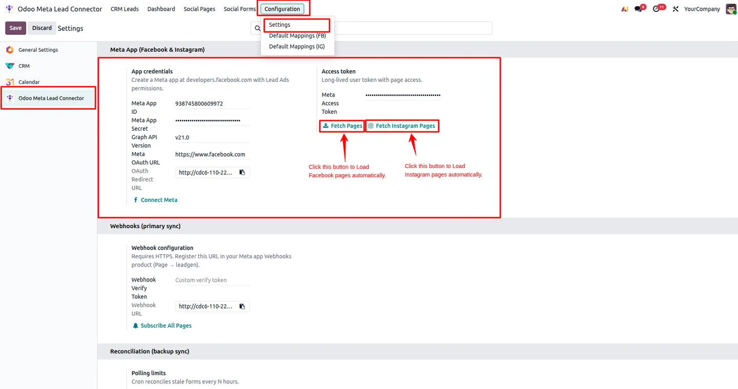Screen dimensions: 738x389
Task: Click the Calendar sidebar icon
Action: tap(10, 82)
